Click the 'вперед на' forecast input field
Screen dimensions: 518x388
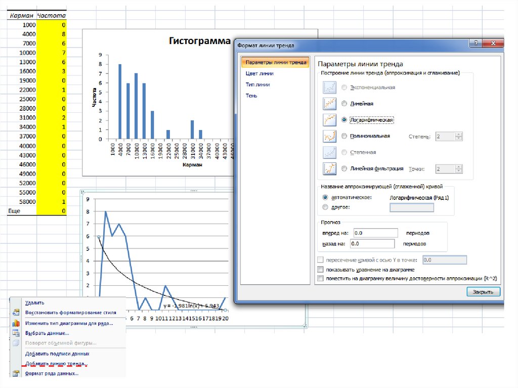coord(376,233)
